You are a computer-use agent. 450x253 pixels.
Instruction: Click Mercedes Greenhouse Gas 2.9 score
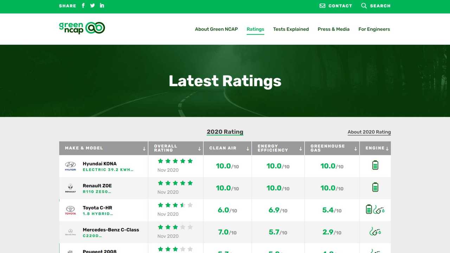tap(332, 232)
